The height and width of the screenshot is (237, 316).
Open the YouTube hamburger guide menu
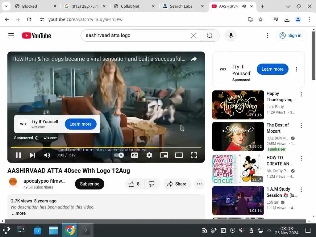click(x=11, y=35)
